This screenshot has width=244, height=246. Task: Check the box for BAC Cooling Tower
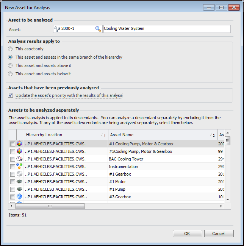[x=13, y=159]
